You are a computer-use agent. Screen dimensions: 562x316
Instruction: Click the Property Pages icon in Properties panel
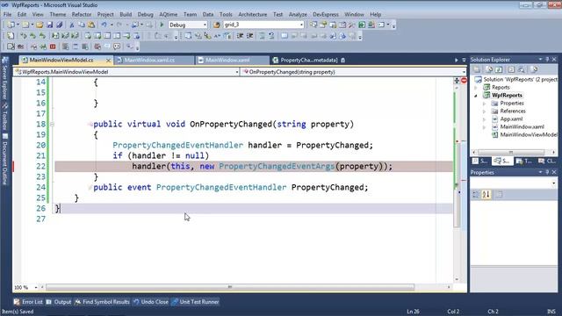499,194
